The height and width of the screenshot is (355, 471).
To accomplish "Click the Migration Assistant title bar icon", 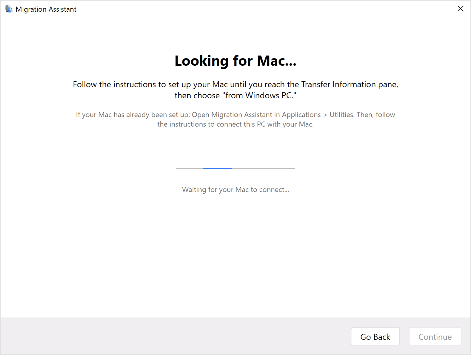I will coord(9,9).
